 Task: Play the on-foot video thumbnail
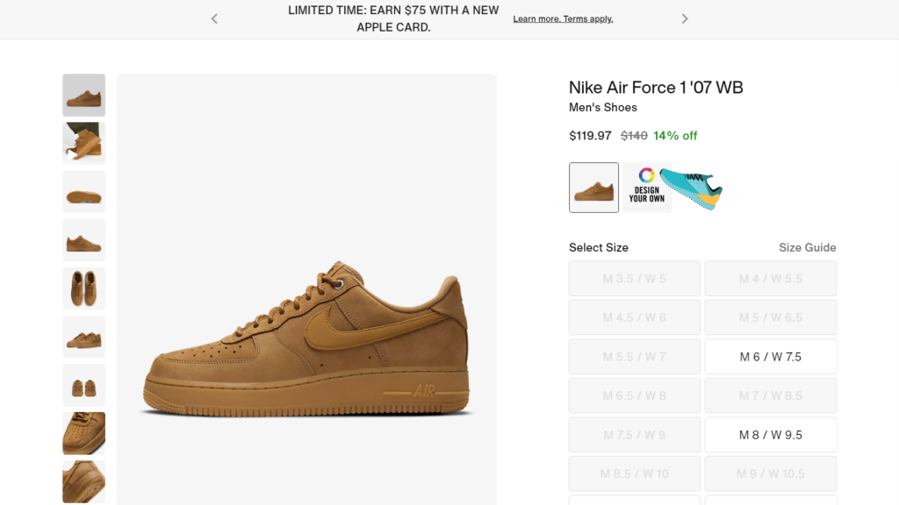tap(83, 143)
